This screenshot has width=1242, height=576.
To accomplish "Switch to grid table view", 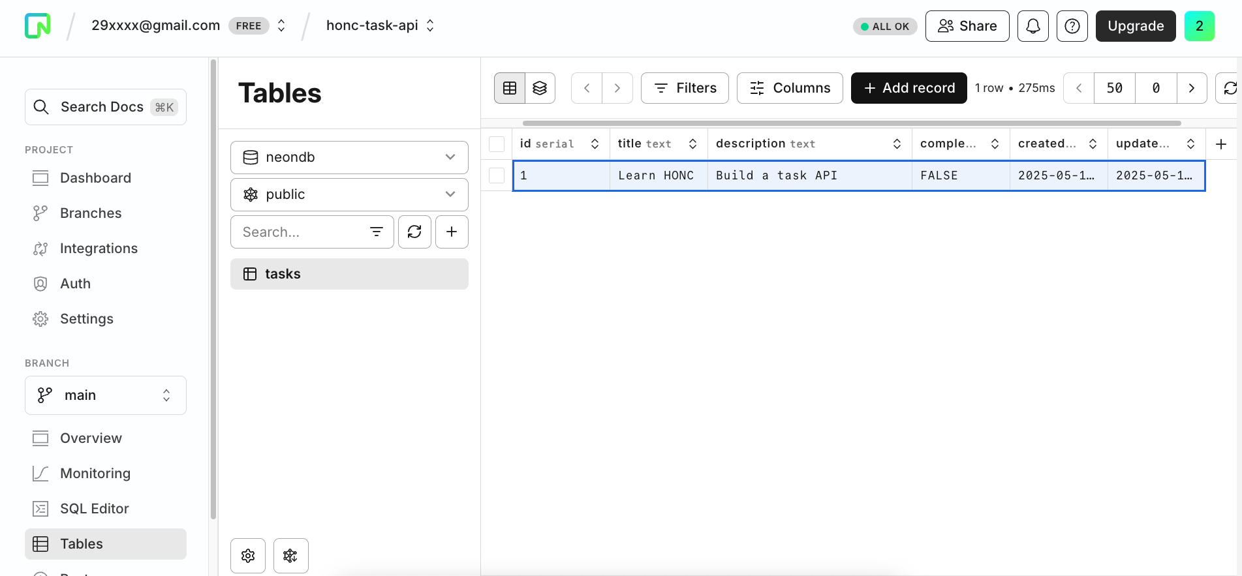I will tap(510, 88).
